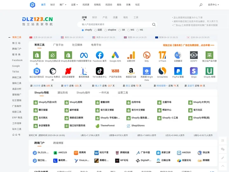Open the Shopline 免费试用 icon
This screenshot has width=229, height=172.
(52, 71)
